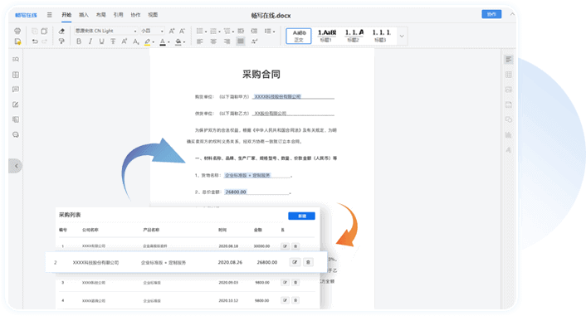Switch to 引用 tab
The height and width of the screenshot is (316, 586).
(118, 15)
